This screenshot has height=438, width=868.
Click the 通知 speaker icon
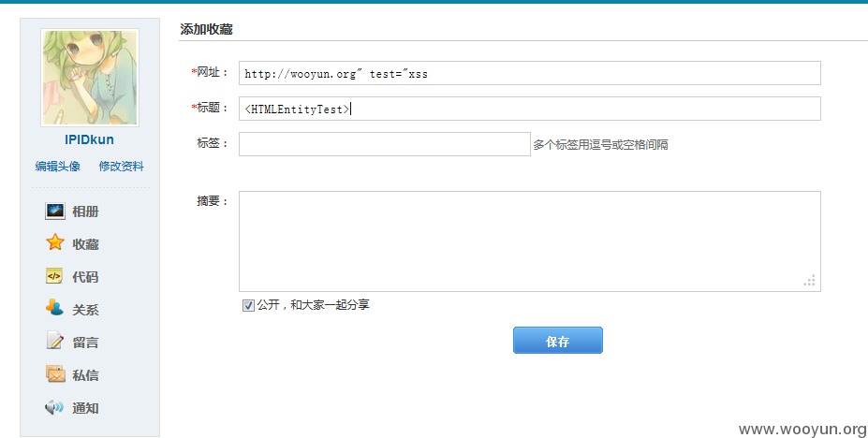(54, 408)
